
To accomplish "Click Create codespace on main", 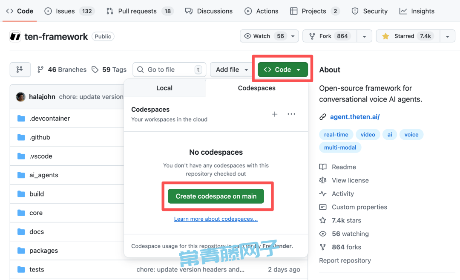I will 216,196.
